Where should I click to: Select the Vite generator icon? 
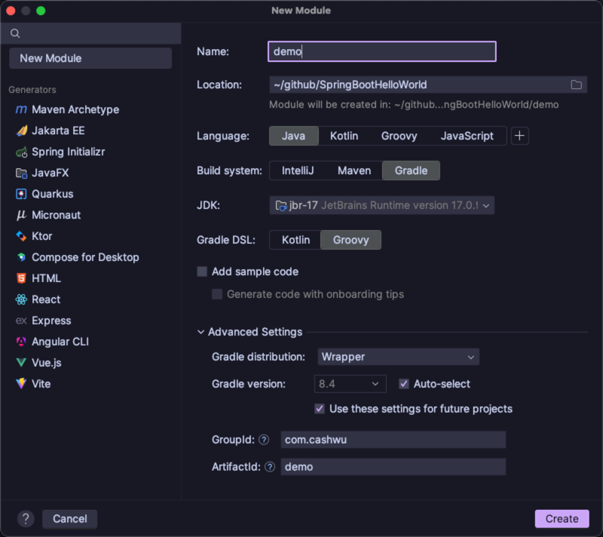21,383
